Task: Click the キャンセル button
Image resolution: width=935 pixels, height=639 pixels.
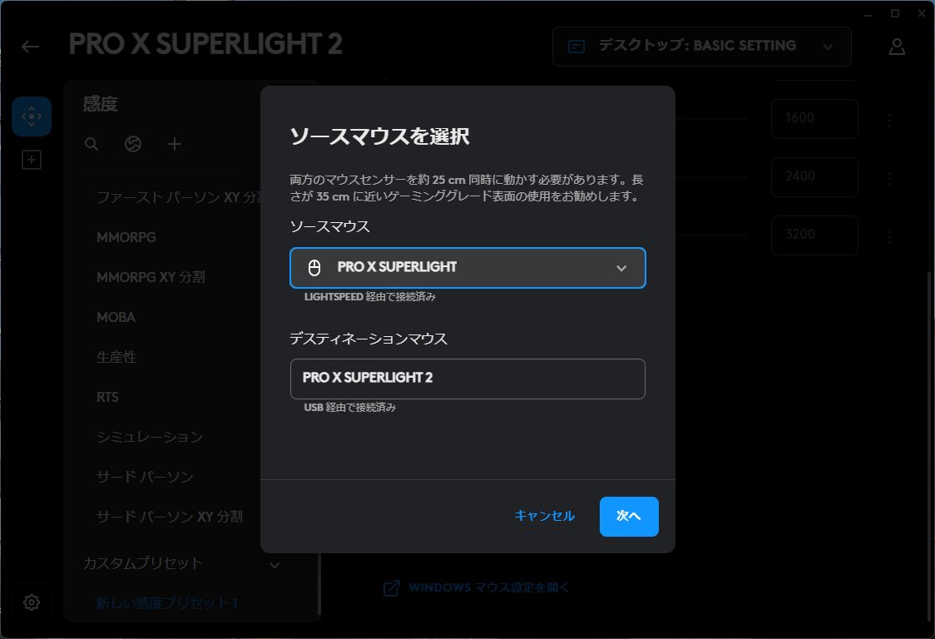Action: (544, 516)
